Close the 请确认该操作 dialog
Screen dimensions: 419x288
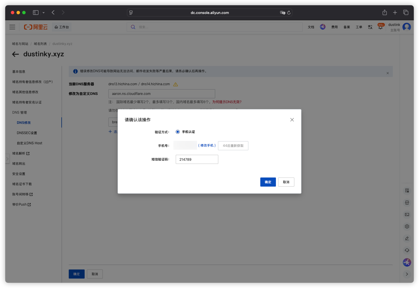pos(292,120)
